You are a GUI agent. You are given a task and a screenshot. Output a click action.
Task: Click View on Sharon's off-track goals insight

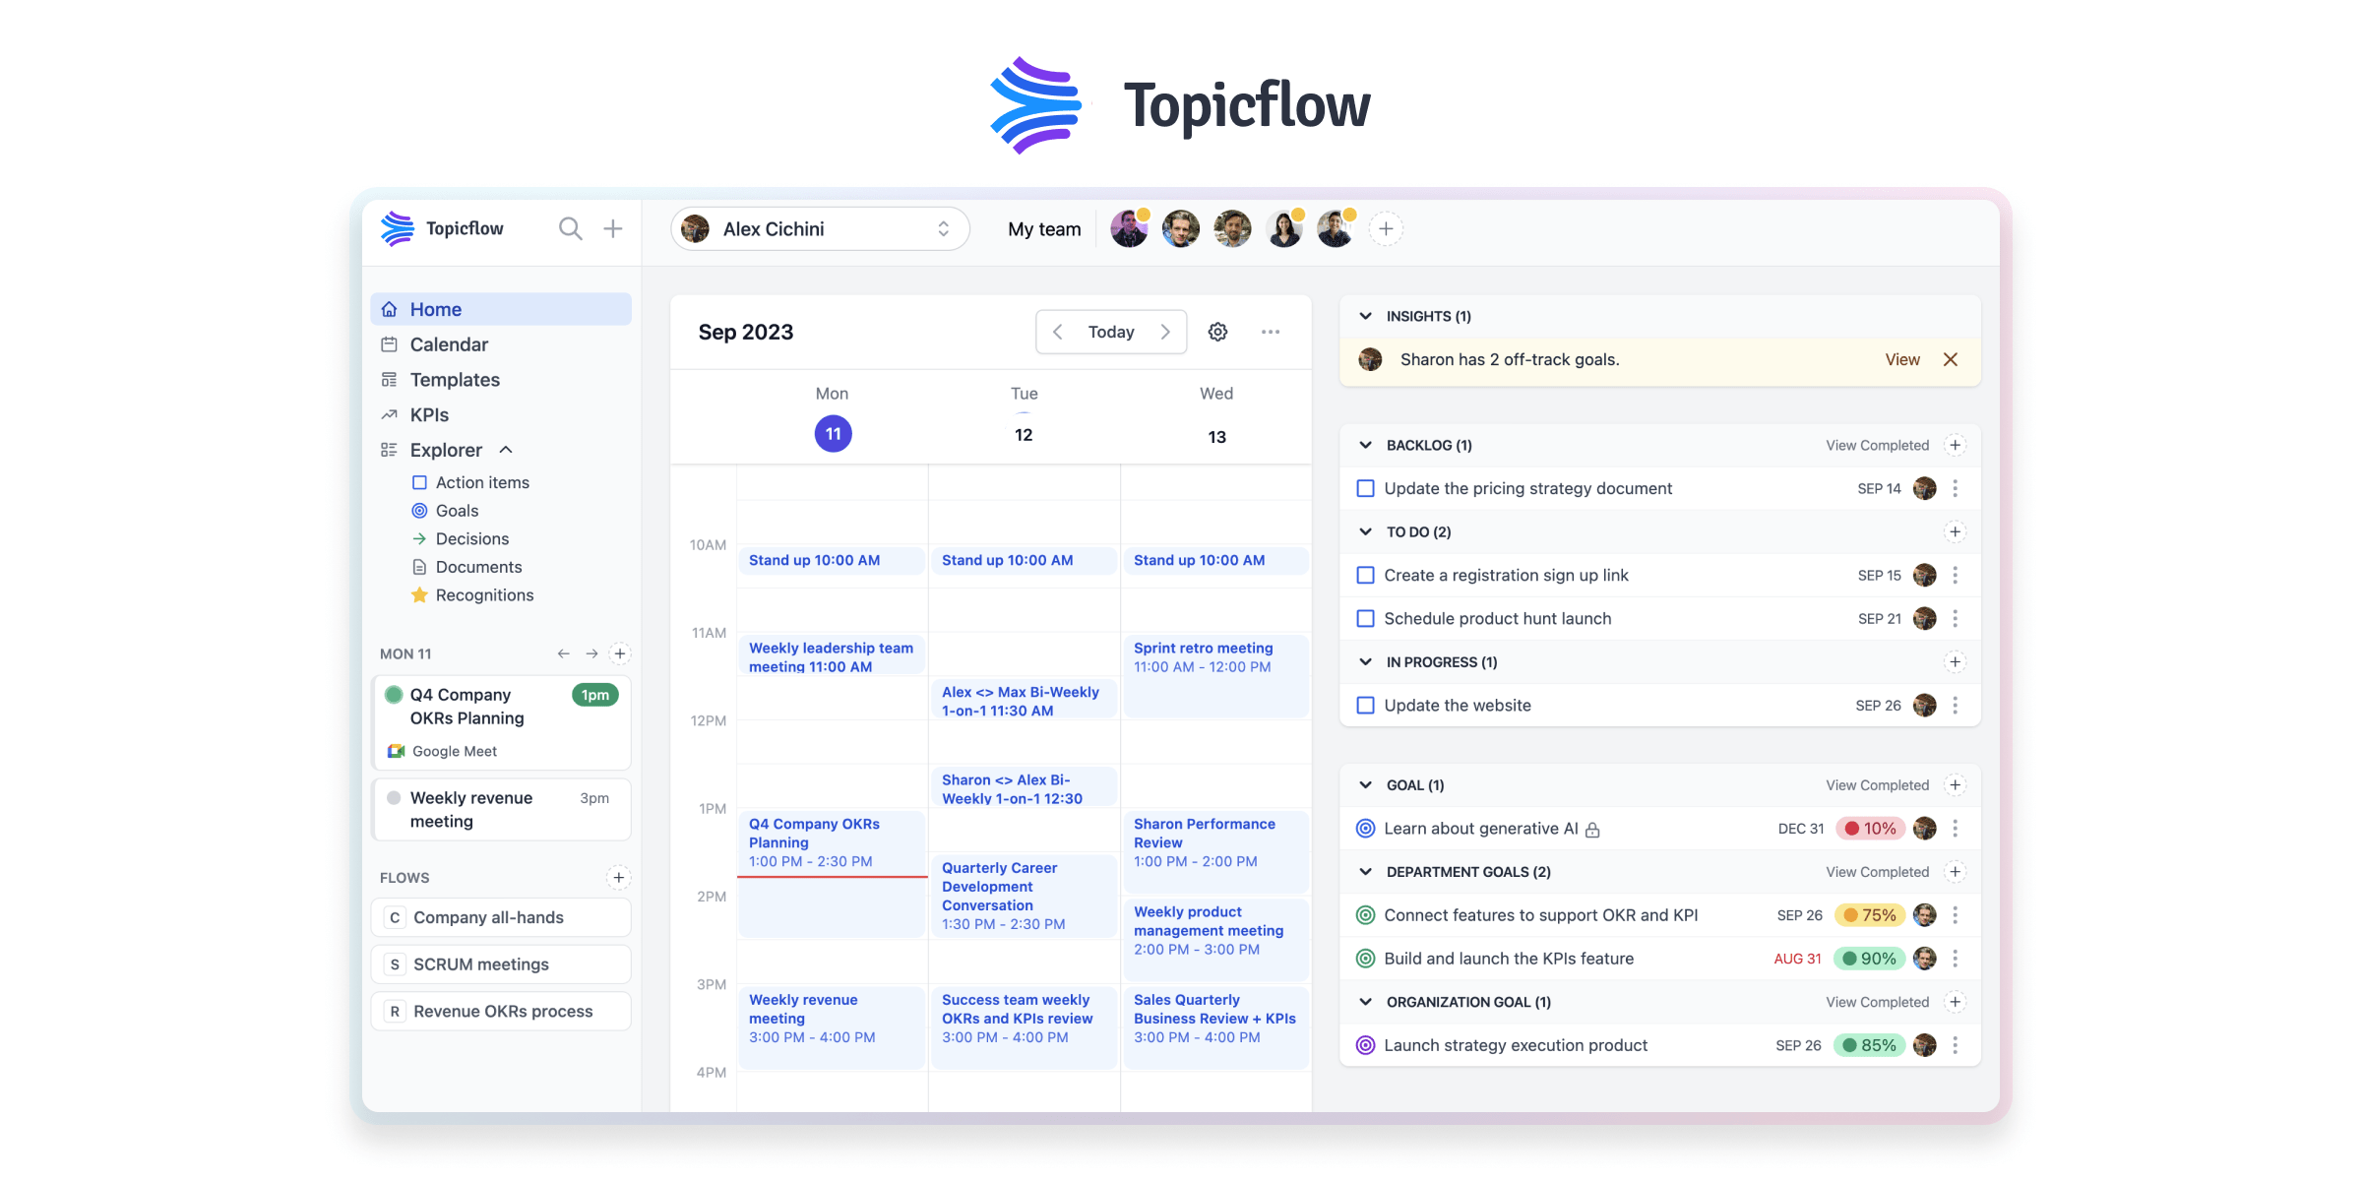pos(1901,359)
